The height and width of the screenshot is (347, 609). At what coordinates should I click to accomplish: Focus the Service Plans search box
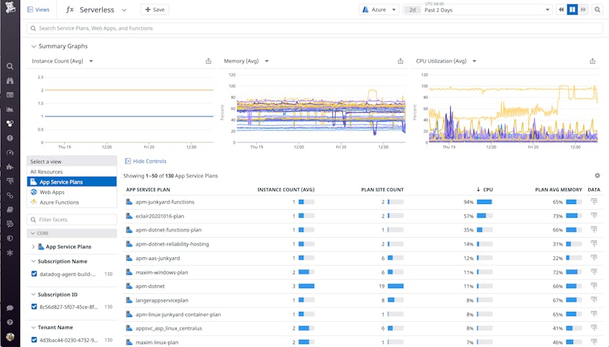pos(315,28)
